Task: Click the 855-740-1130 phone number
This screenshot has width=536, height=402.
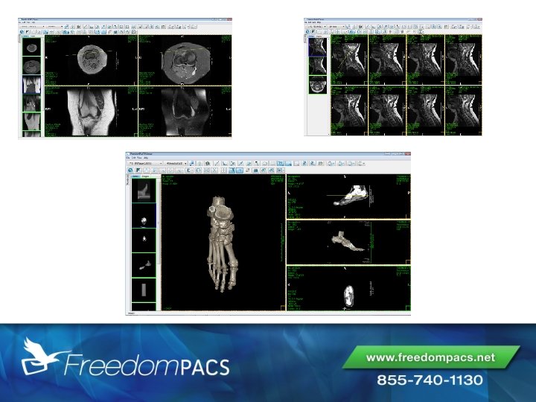Action: click(x=430, y=380)
